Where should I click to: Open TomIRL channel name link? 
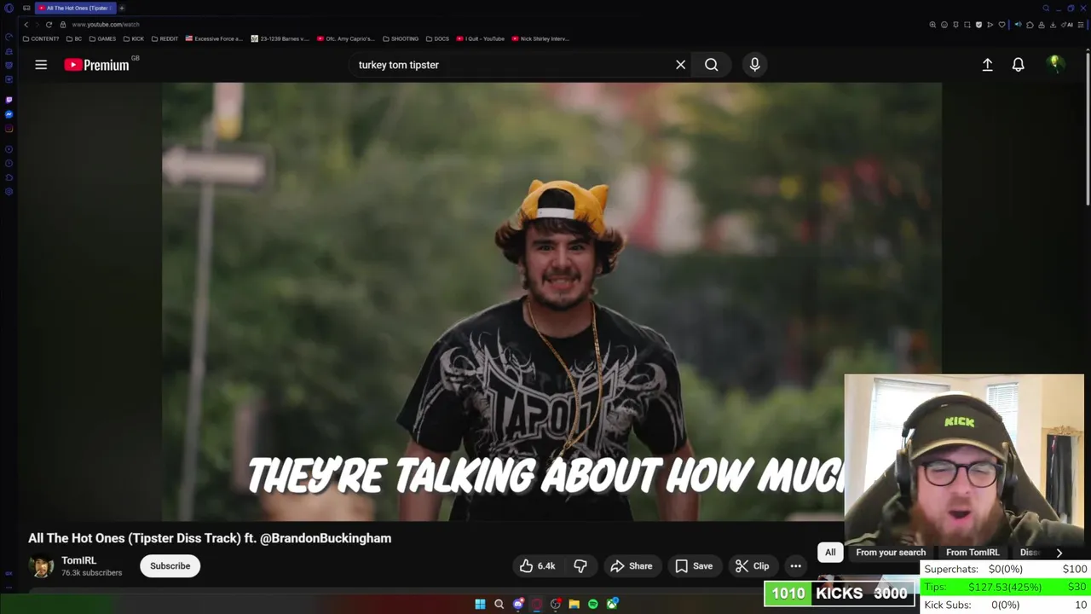[79, 560]
